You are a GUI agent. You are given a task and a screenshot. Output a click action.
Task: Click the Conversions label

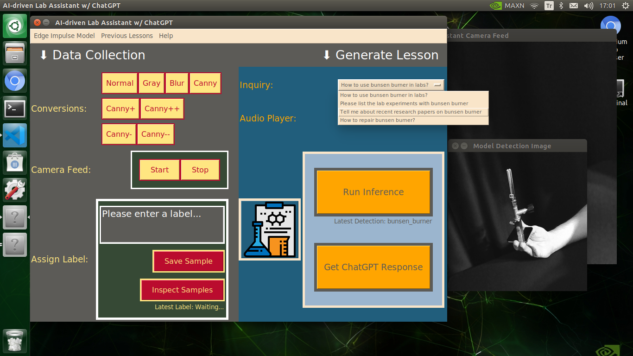[59, 108]
